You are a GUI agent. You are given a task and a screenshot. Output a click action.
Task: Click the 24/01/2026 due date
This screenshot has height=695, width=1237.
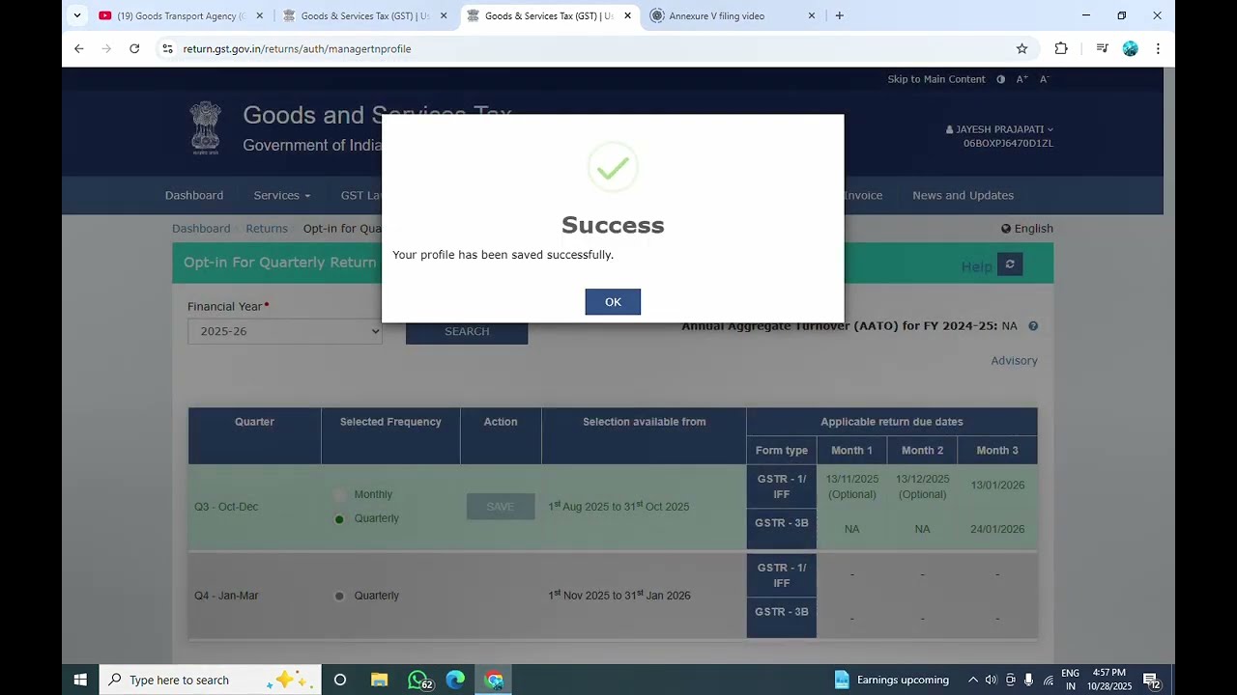997,529
